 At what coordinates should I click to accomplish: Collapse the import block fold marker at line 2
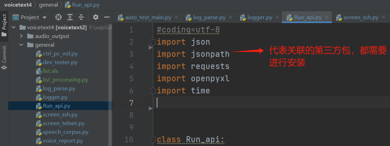[153, 42]
